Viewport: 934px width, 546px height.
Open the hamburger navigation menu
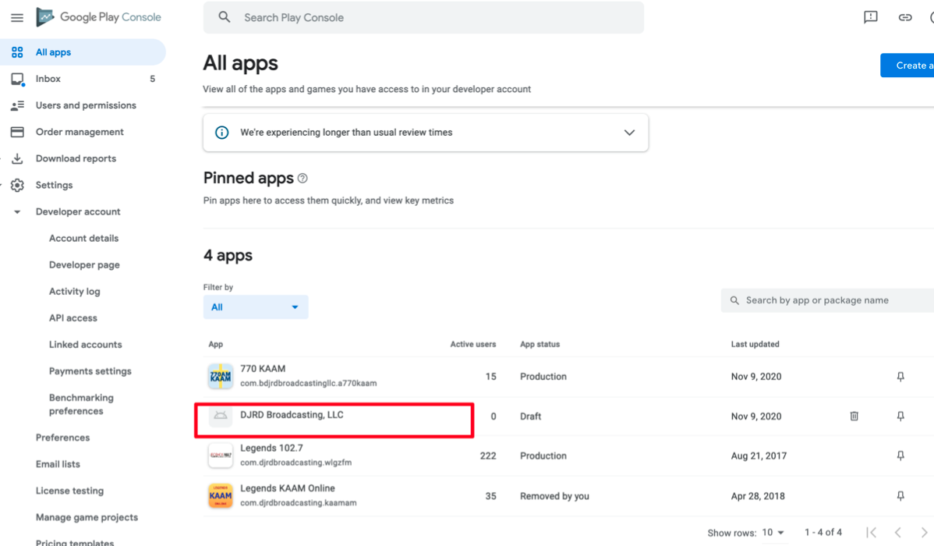click(x=17, y=17)
